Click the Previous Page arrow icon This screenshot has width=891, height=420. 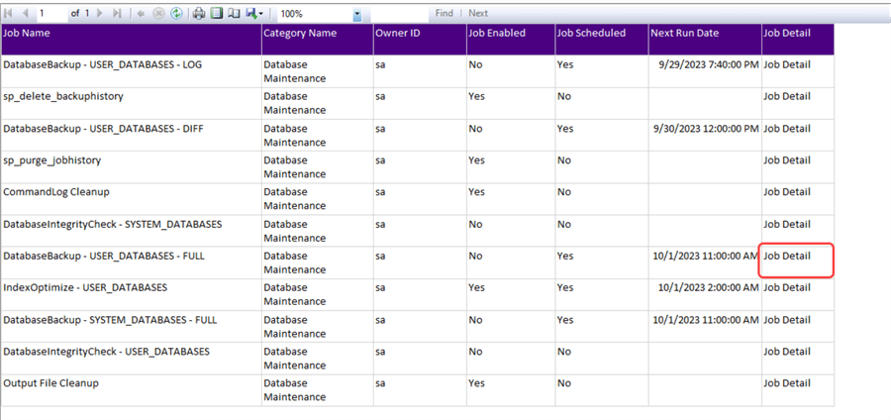(24, 13)
